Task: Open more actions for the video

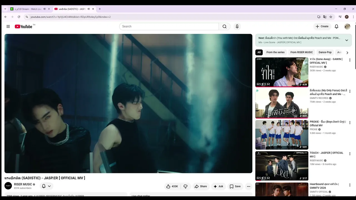Action: [249, 186]
